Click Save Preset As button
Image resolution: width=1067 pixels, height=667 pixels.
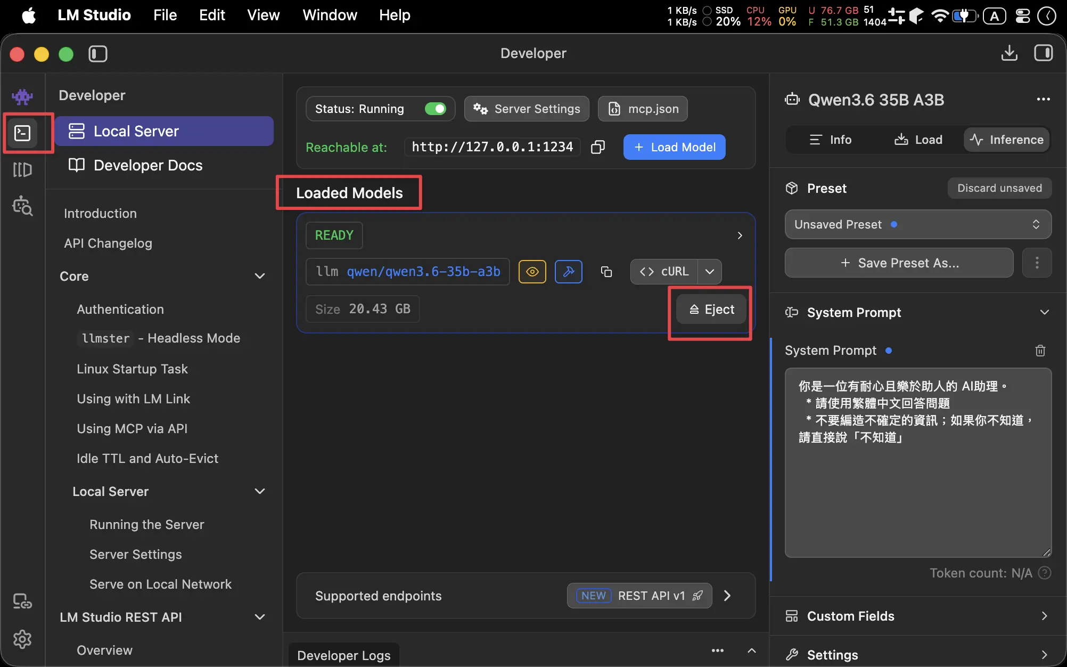click(899, 263)
